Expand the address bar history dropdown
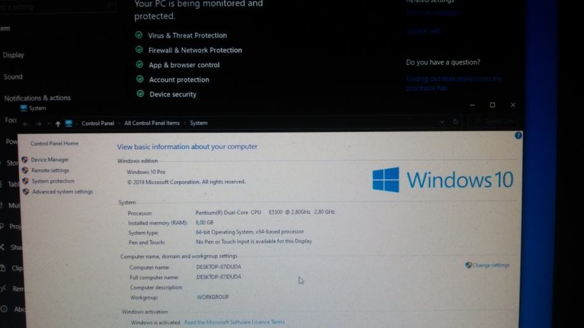This screenshot has height=328, width=584. tap(442, 121)
